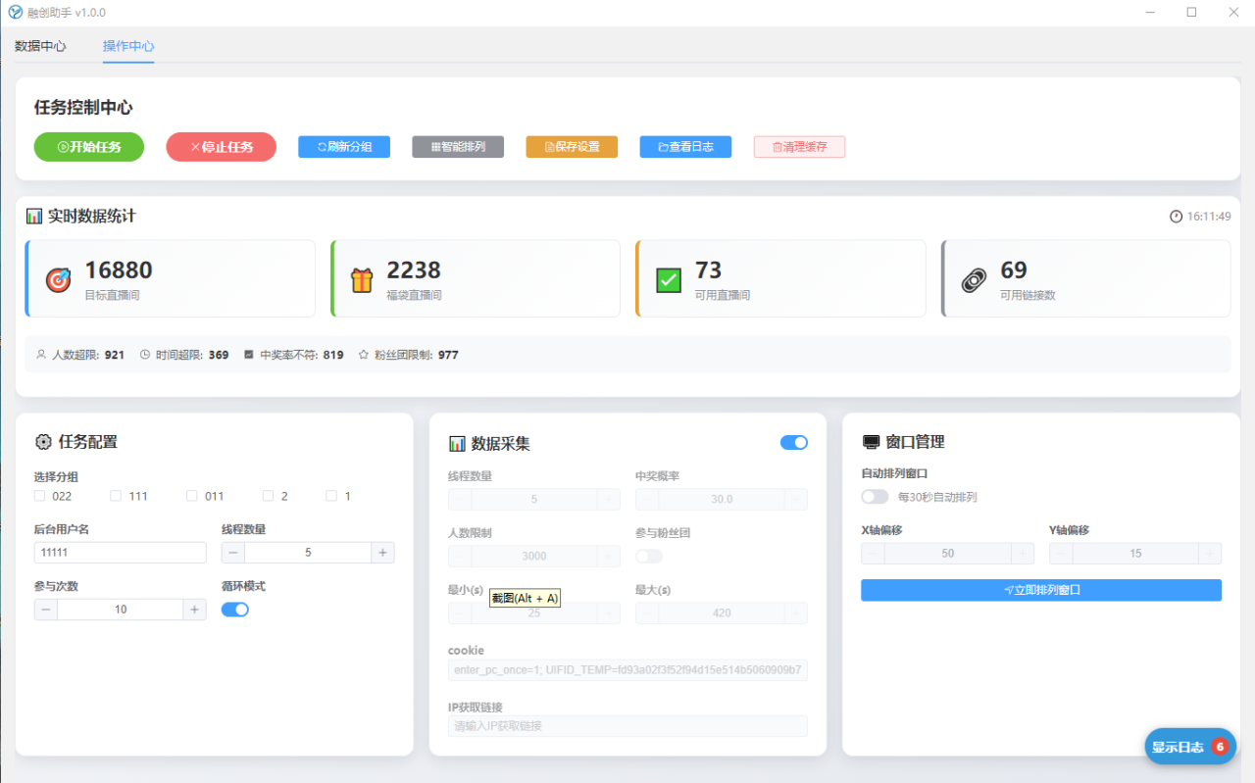Increase X轴偏移 using the plus stepper
The width and height of the screenshot is (1255, 783).
tap(1023, 554)
